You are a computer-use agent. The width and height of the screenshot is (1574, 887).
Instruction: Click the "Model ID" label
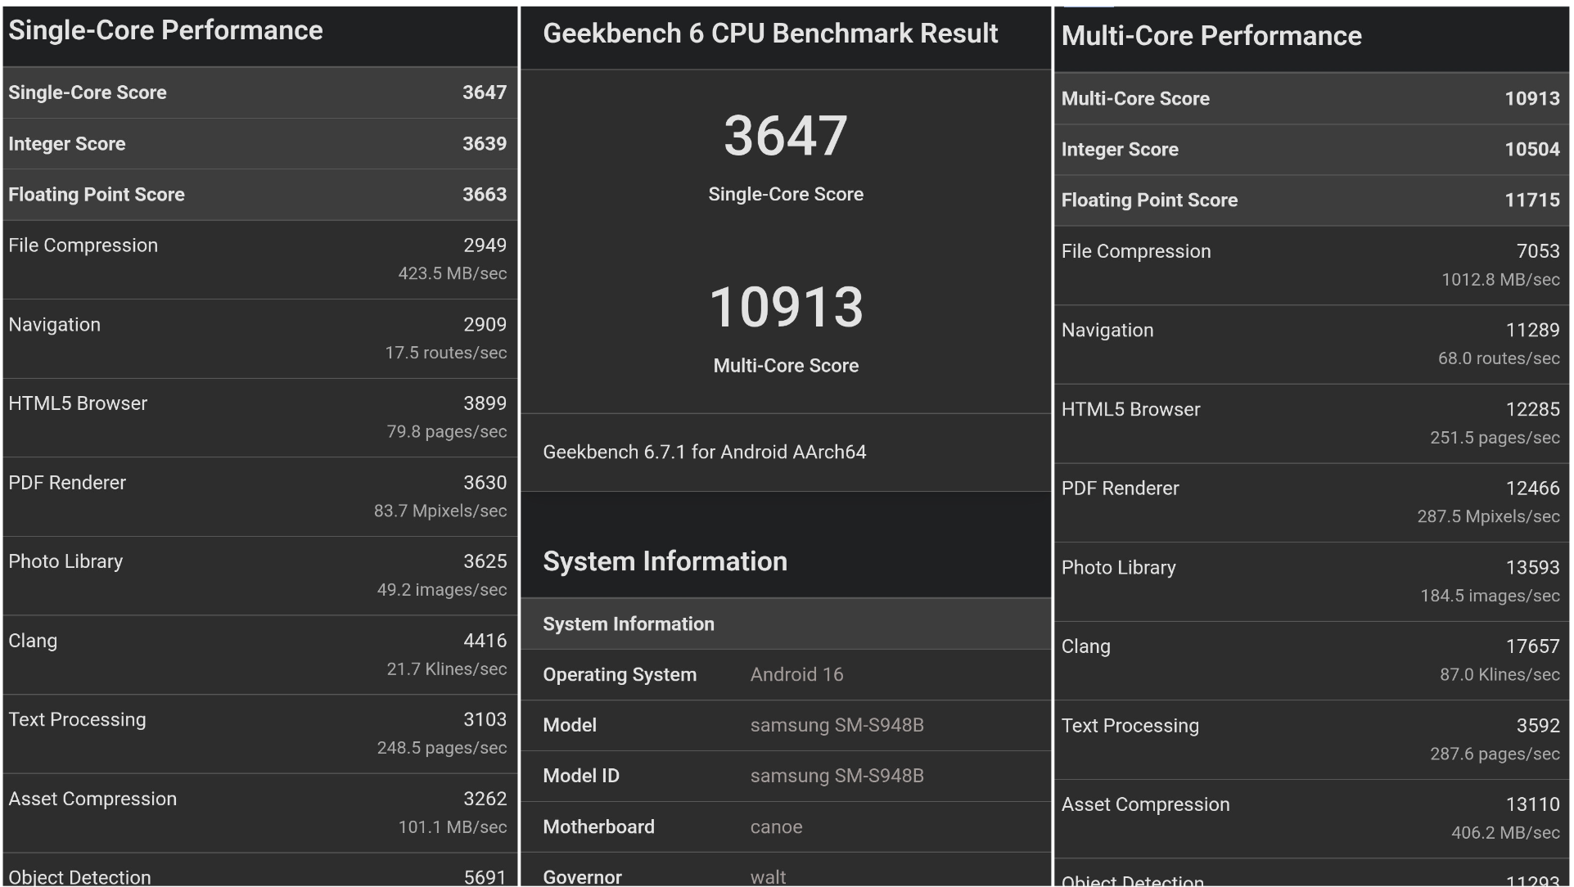[x=581, y=777]
